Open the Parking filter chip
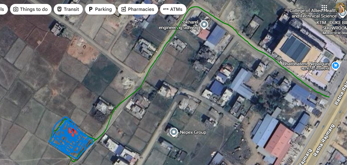Screen dimensions: 347x165 point(100,9)
